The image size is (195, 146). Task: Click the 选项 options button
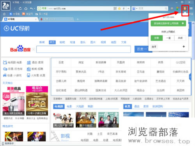point(154,46)
